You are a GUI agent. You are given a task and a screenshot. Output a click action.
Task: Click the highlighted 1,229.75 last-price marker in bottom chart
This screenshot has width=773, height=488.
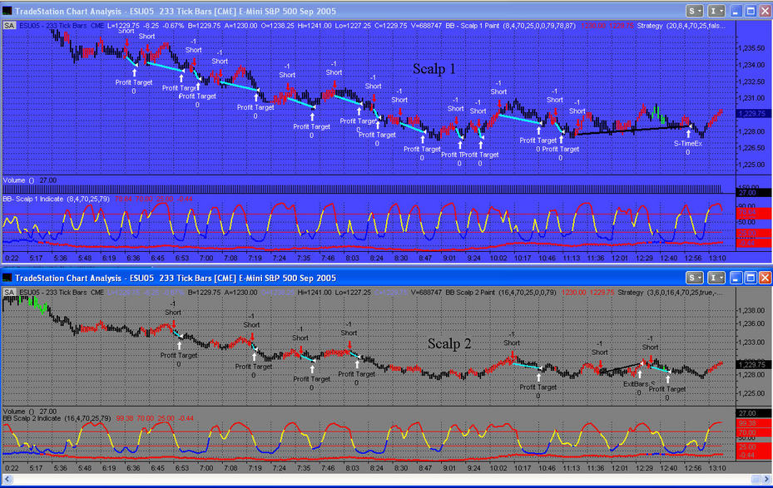(753, 364)
